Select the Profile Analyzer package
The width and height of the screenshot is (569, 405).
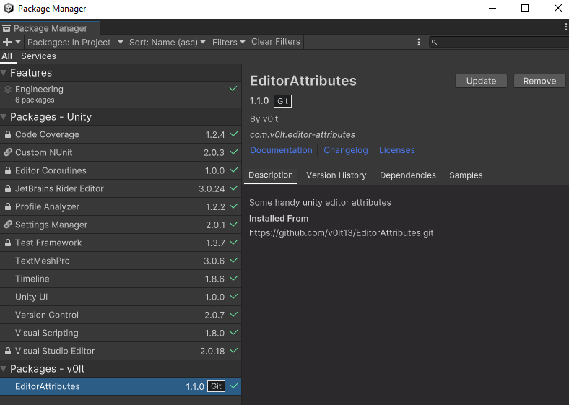(121, 207)
